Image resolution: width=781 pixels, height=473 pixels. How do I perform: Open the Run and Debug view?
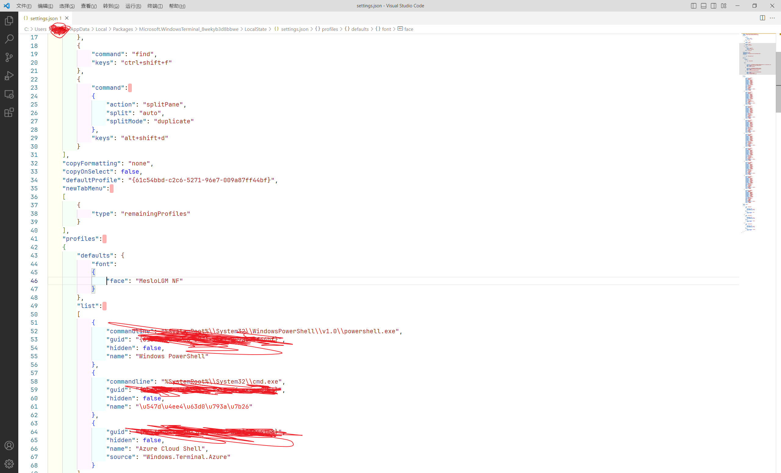pyautogui.click(x=9, y=75)
